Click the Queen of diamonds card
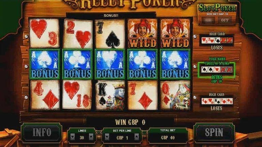 tap(175, 95)
